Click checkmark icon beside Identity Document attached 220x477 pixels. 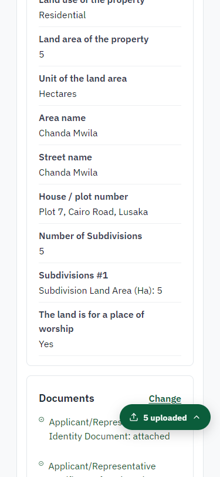(42, 420)
